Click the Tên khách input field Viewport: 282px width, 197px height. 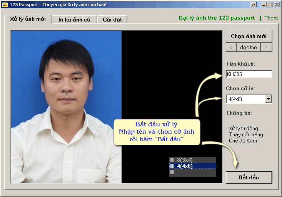249,74
